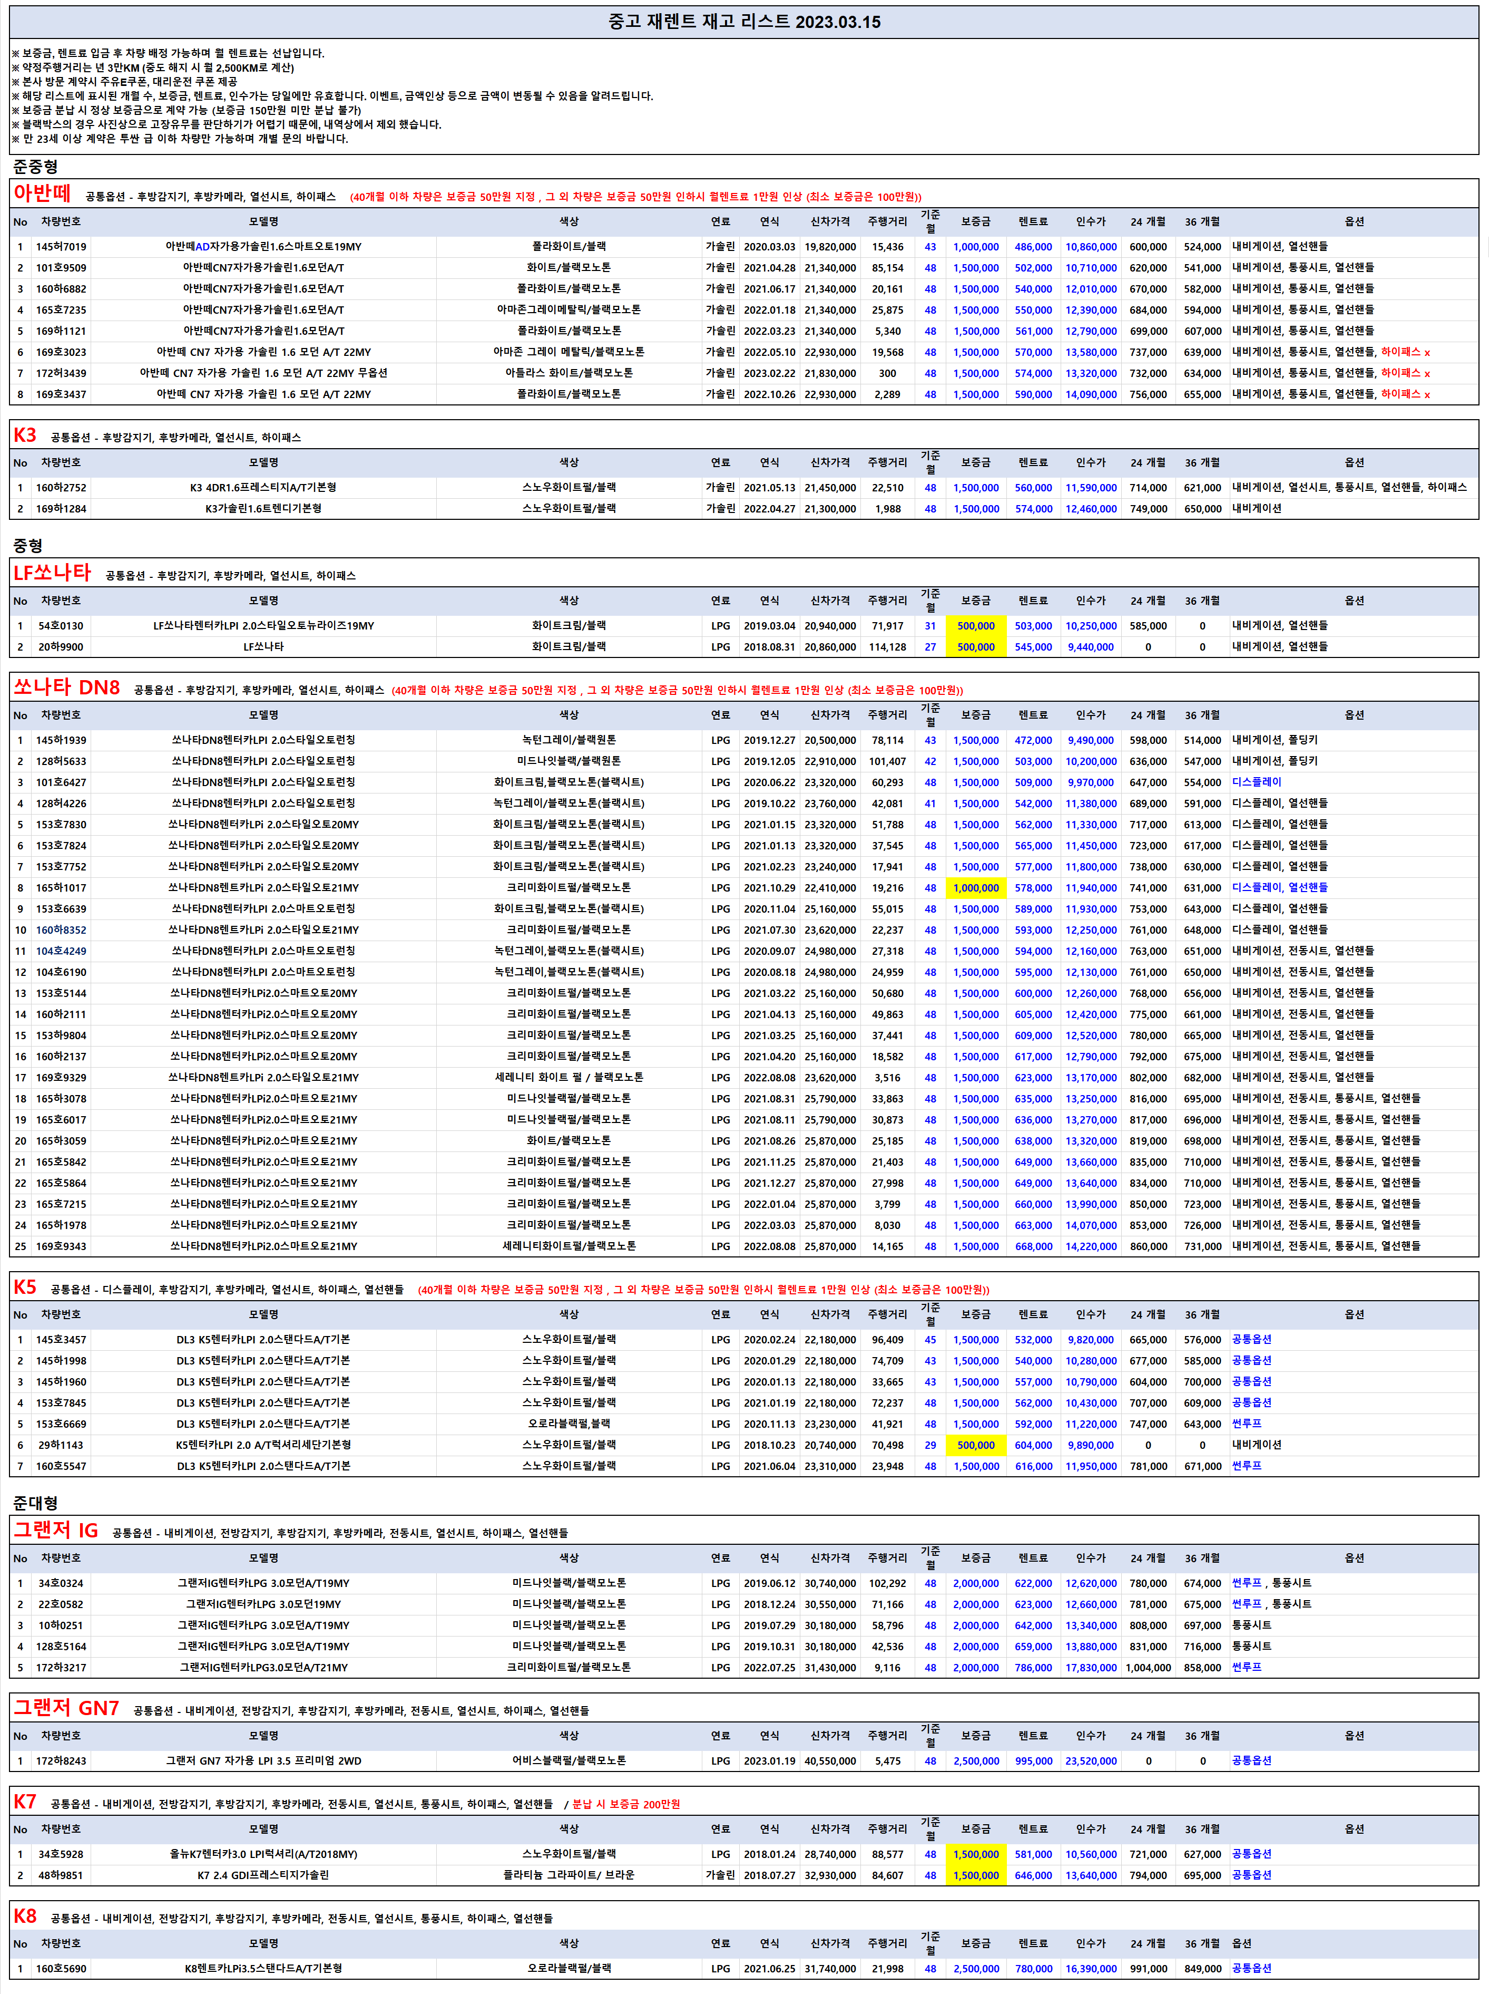Click plate 169호3437 in 아반떼 table

point(61,395)
